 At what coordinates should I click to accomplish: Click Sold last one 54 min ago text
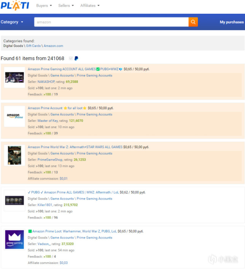coord(51,250)
